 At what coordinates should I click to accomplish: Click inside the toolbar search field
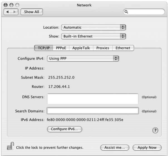144,12
